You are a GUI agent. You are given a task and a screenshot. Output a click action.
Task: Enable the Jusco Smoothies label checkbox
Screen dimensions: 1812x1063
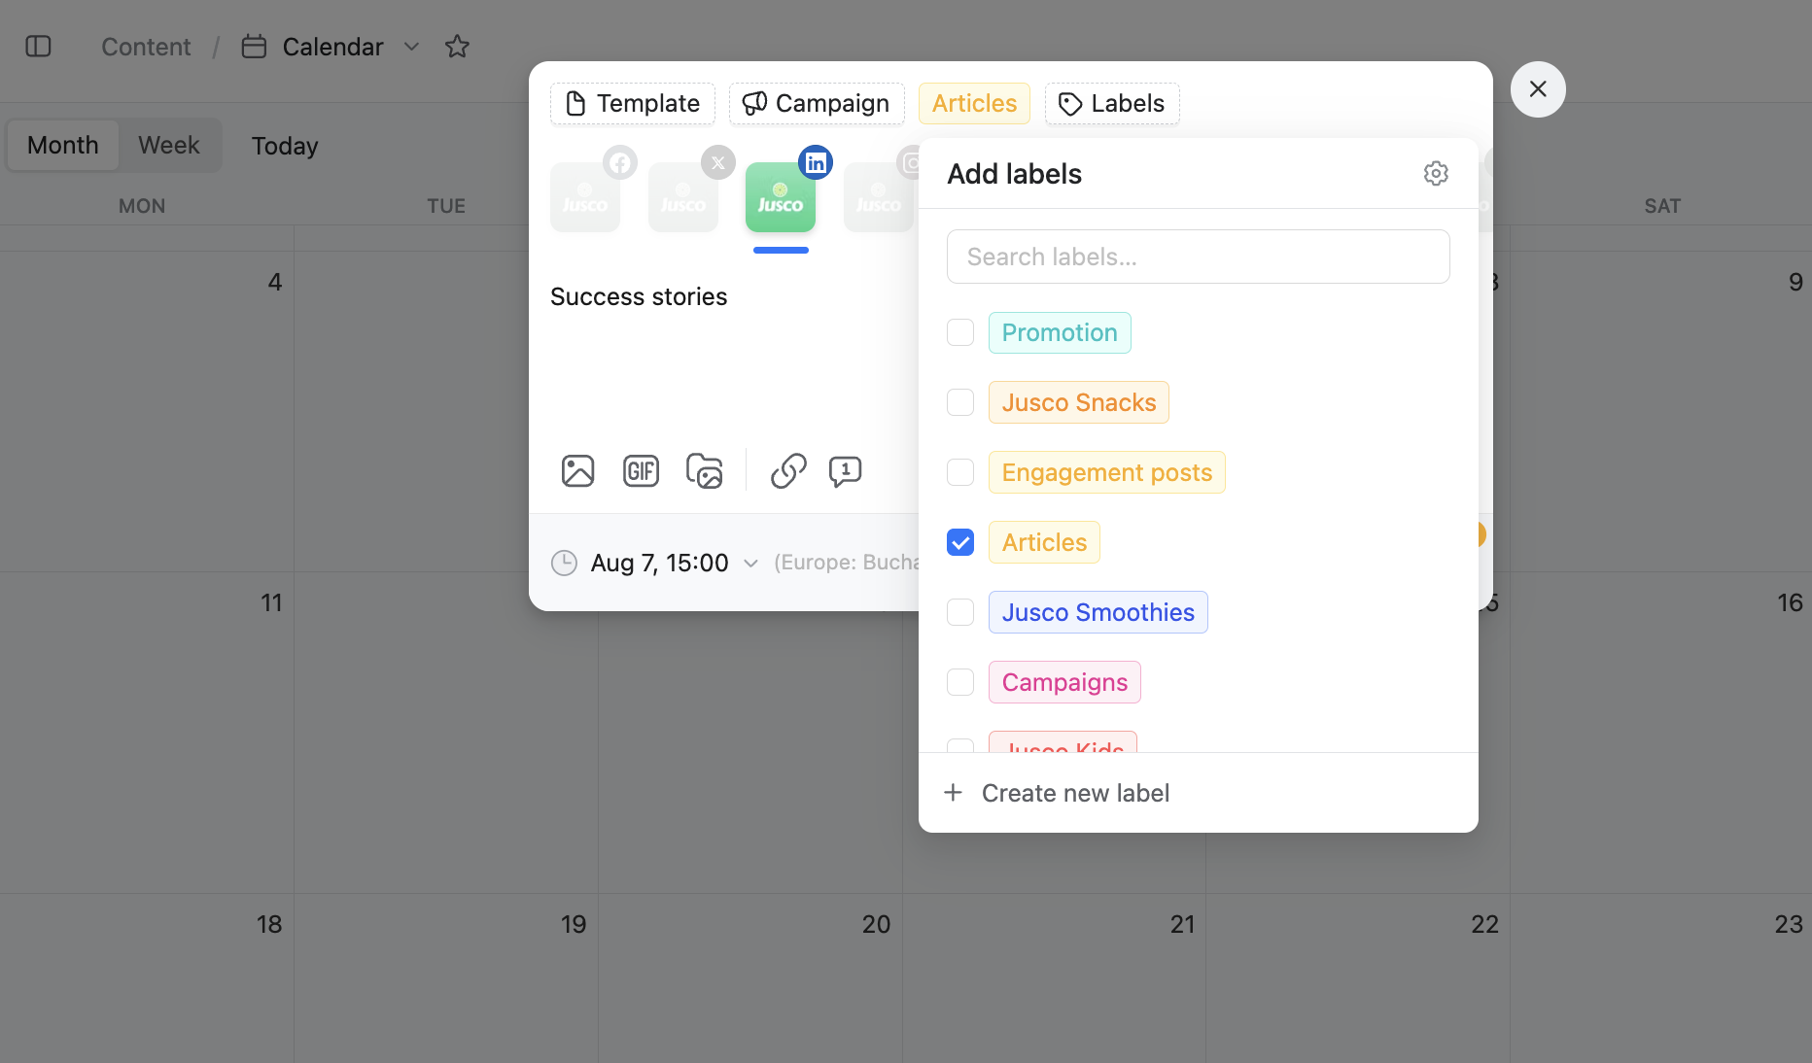click(960, 612)
